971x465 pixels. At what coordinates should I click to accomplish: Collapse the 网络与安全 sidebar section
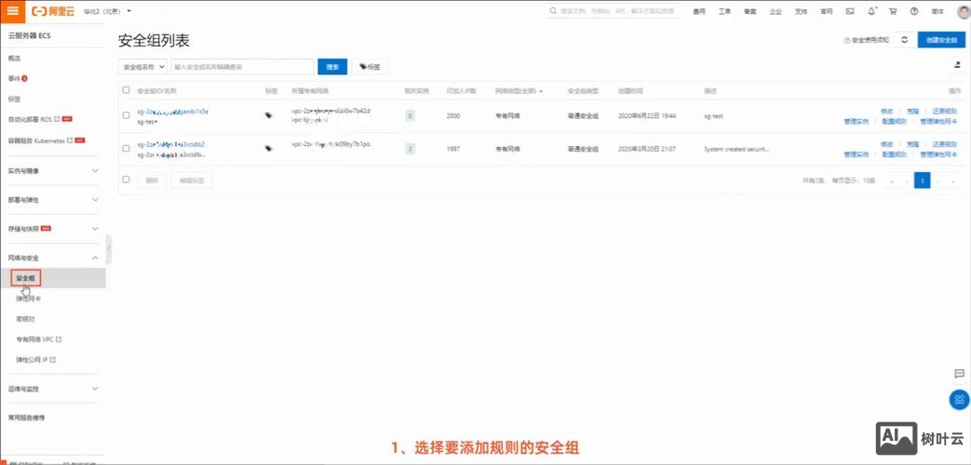tap(53, 258)
